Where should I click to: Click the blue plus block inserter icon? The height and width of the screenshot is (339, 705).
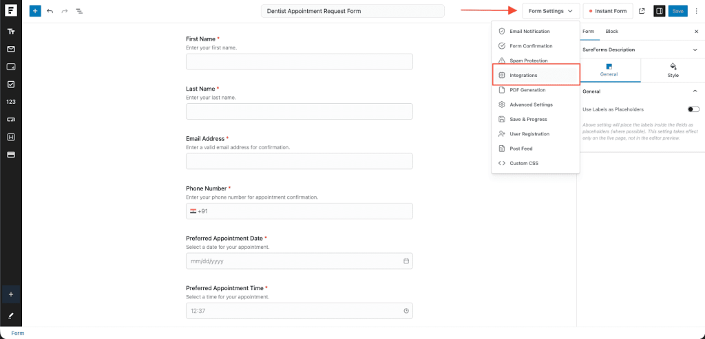tap(35, 11)
